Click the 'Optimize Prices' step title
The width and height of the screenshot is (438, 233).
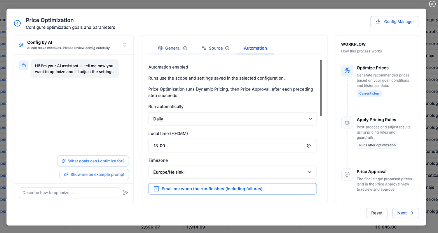372,68
